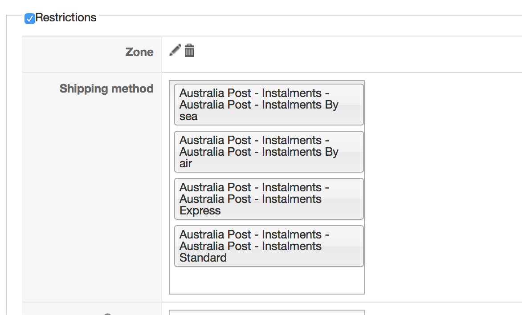Uncheck the Restrictions checkbox

(x=30, y=18)
